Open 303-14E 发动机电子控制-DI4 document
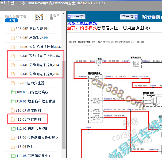162x158 pixels. click(x=38, y=56)
